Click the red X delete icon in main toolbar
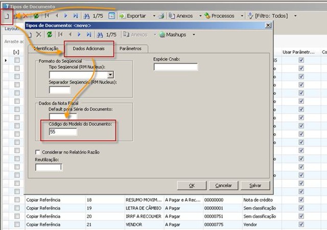327x230 pixels. [26, 16]
